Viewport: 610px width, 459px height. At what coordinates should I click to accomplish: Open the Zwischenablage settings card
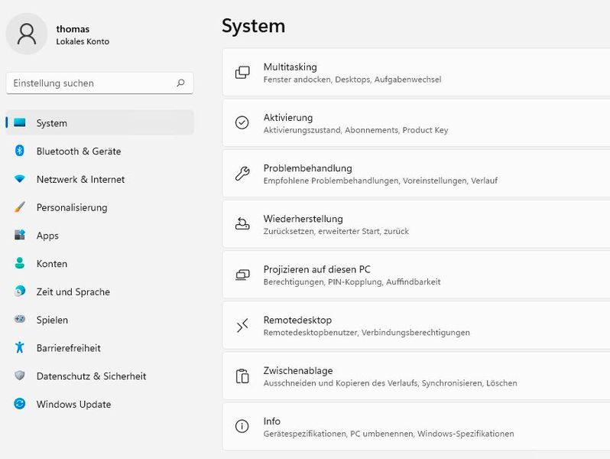coord(417,376)
